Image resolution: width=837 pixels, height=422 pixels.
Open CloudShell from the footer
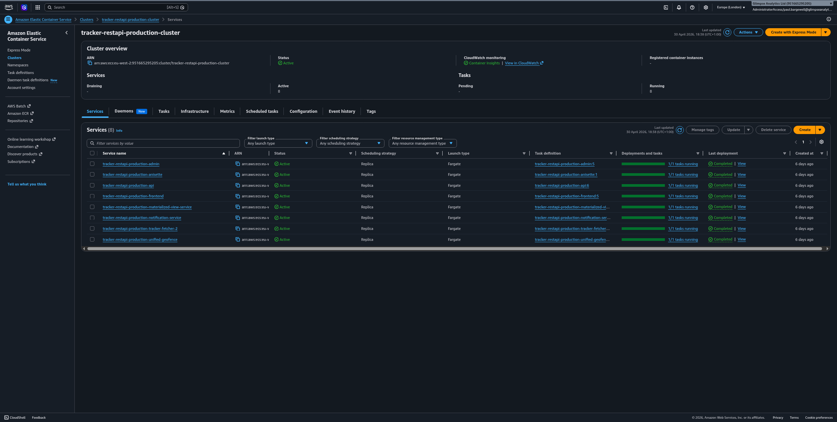tap(15, 418)
